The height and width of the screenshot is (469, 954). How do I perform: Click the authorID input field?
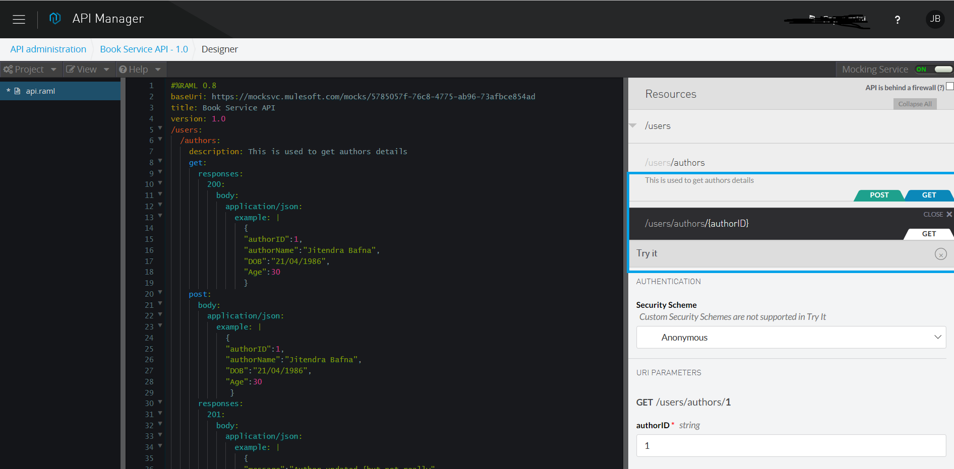coord(791,446)
